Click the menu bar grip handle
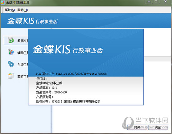 click(3, 10)
